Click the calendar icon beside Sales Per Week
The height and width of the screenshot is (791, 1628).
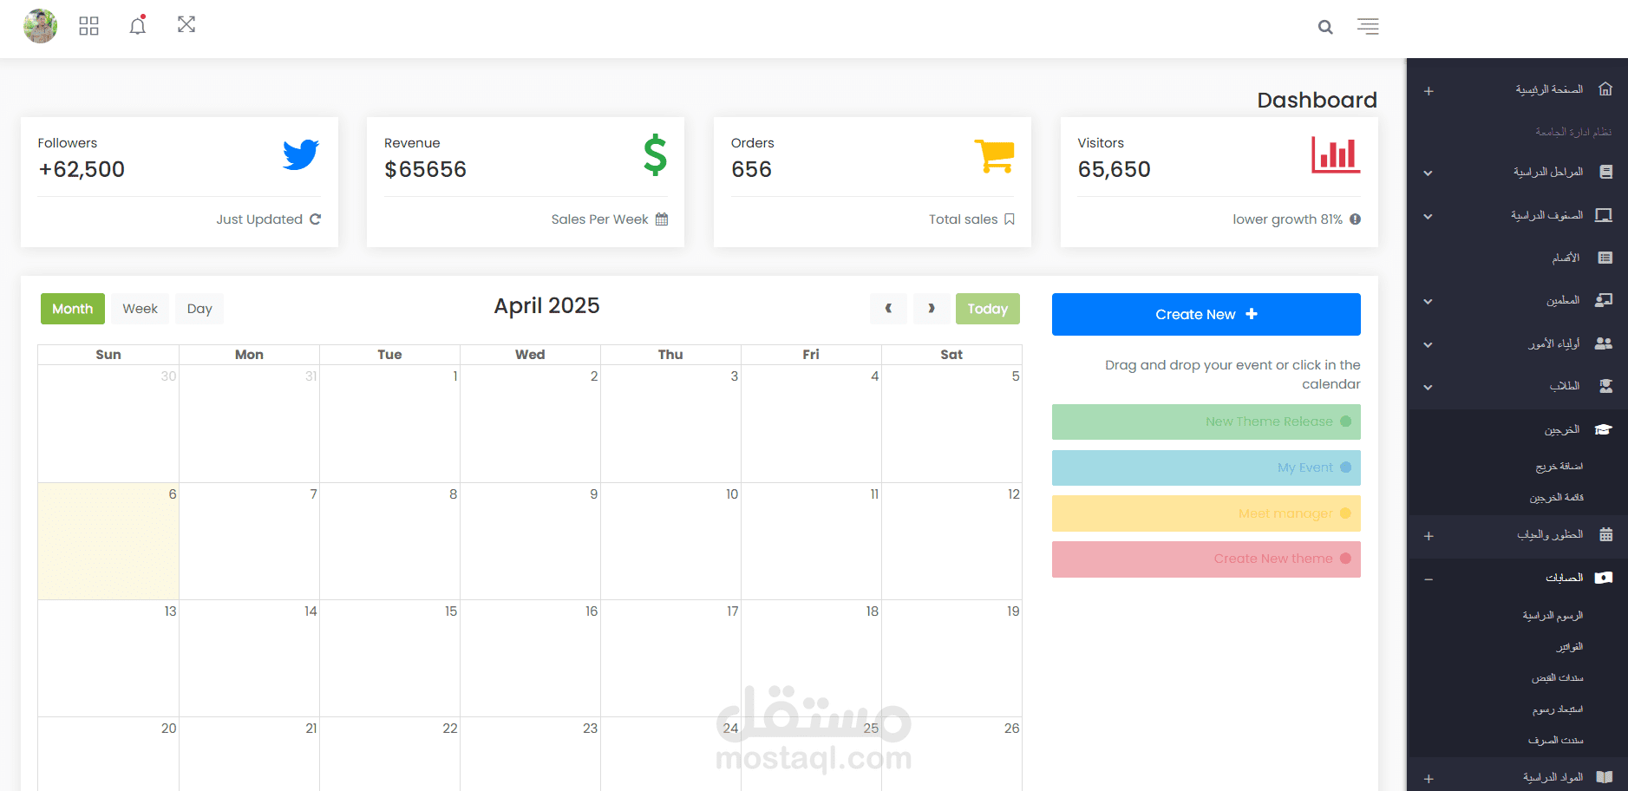pos(662,219)
